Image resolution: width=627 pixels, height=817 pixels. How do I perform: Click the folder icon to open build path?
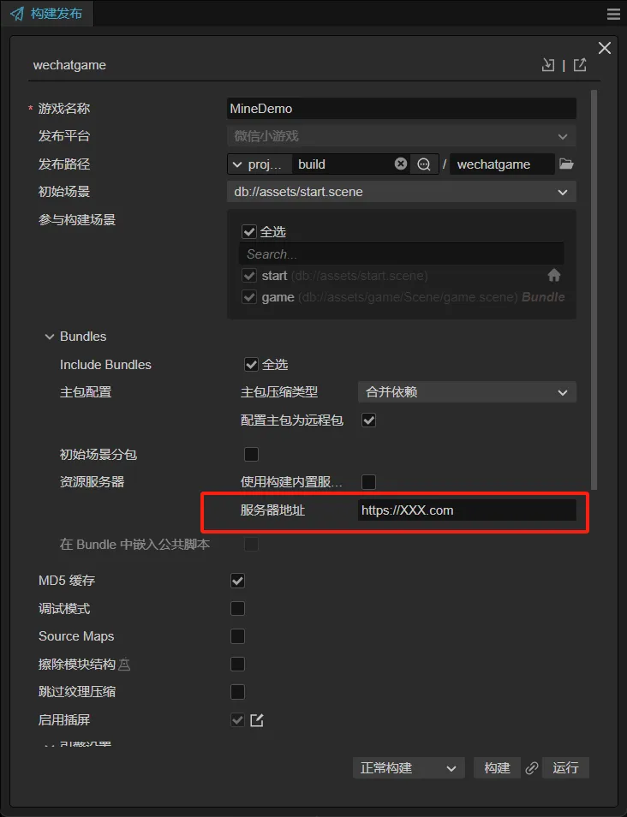click(x=566, y=164)
